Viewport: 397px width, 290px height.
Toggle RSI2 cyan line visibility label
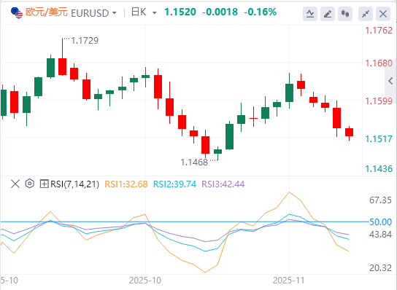coord(174,184)
